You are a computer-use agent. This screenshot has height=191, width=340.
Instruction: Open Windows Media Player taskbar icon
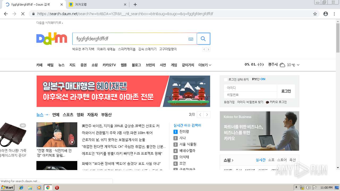[x=39, y=188]
